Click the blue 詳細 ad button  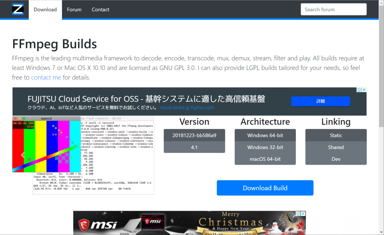pos(321,101)
